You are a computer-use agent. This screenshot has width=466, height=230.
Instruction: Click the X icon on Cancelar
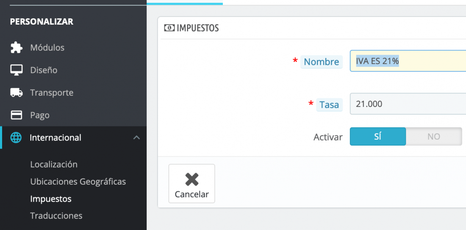tap(191, 180)
